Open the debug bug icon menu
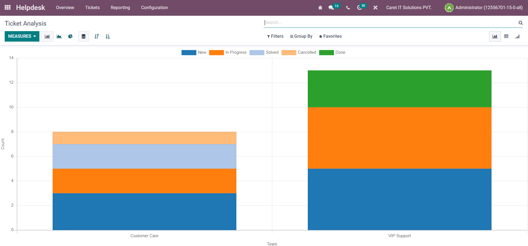528x246 pixels. click(320, 8)
